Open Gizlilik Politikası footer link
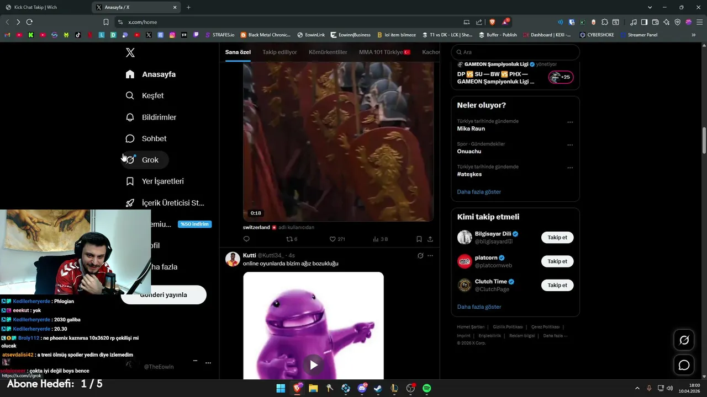Image resolution: width=707 pixels, height=397 pixels. coord(508,327)
